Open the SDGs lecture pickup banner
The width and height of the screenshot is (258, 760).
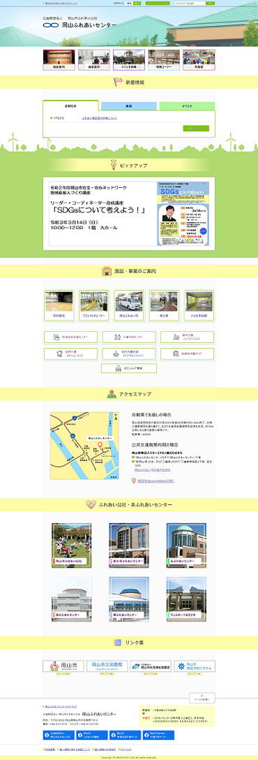point(129,213)
